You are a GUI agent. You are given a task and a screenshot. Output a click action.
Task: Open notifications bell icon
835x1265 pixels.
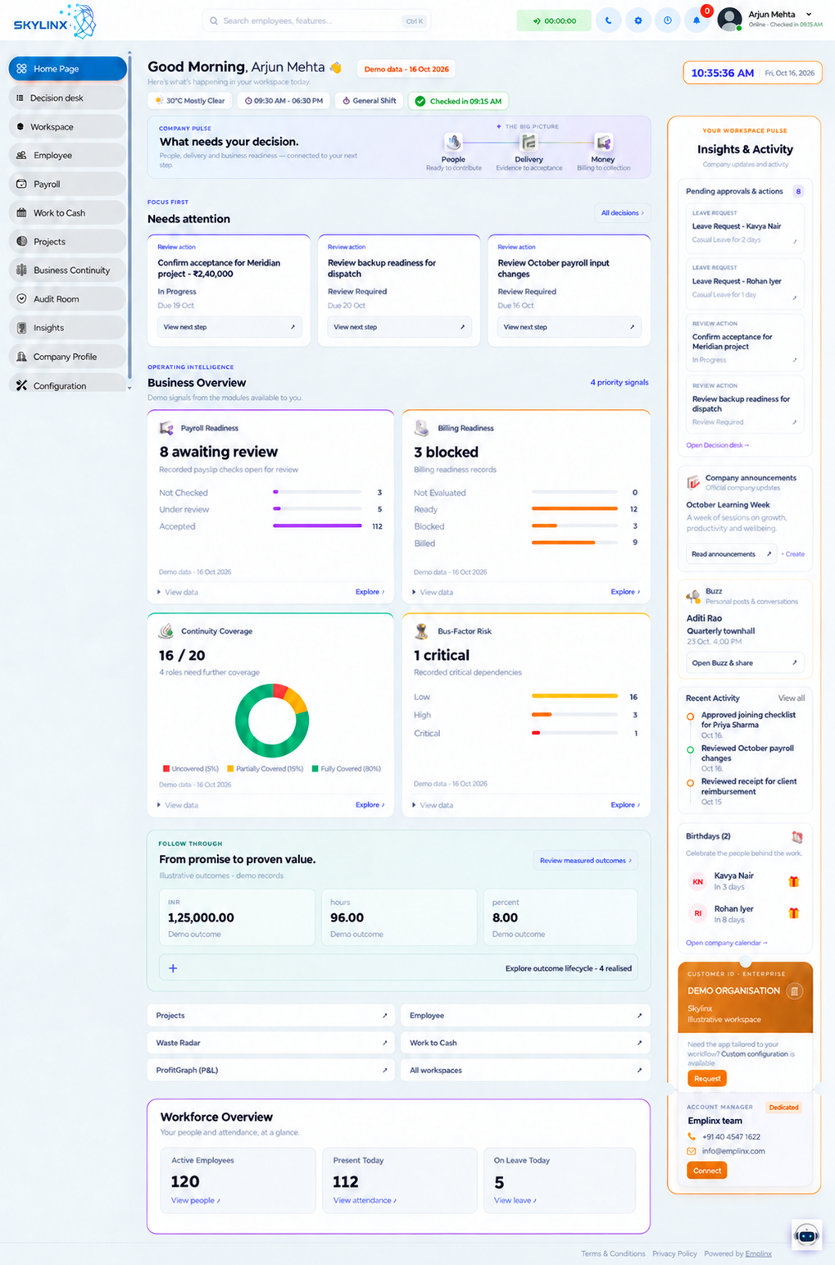[x=697, y=20]
